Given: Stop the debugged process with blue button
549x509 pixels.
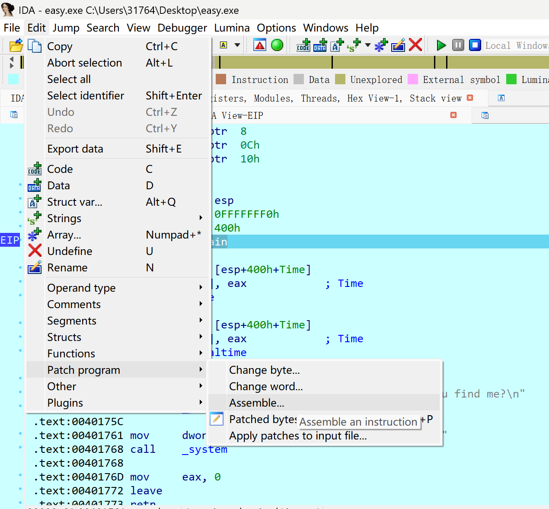Looking at the screenshot, I should (x=475, y=45).
